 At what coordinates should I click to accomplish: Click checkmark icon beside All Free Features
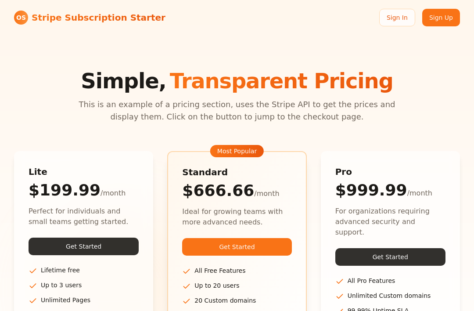coord(187,271)
